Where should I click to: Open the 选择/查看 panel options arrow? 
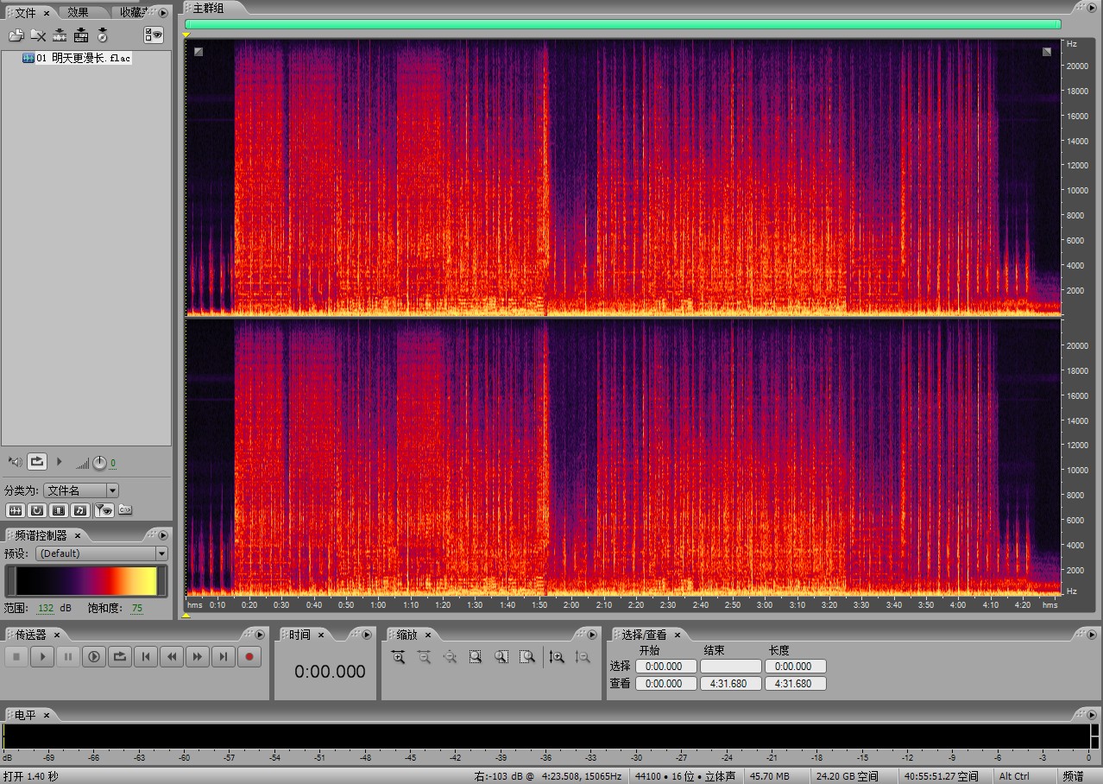[x=1091, y=635]
